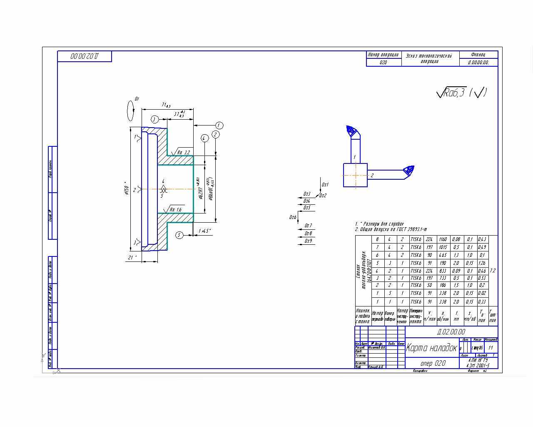Screen dimensions: 533x427
Task: Click the '7,2' total time cell
Action: 493,271
